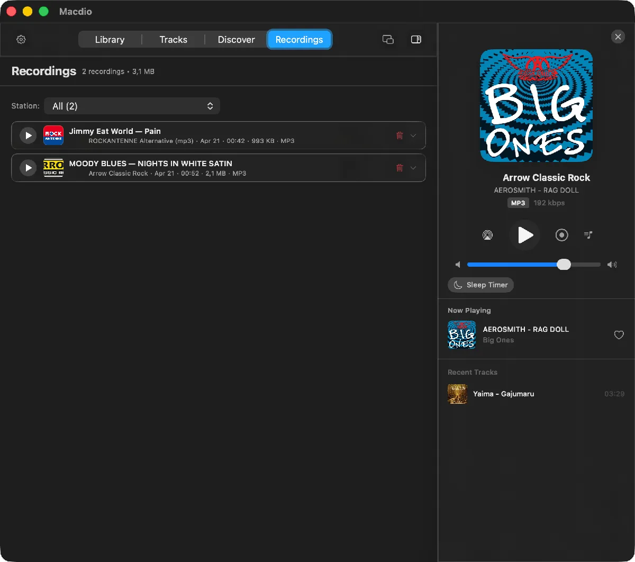Click the Big Ones album name text
This screenshot has width=635, height=562.
pos(498,340)
